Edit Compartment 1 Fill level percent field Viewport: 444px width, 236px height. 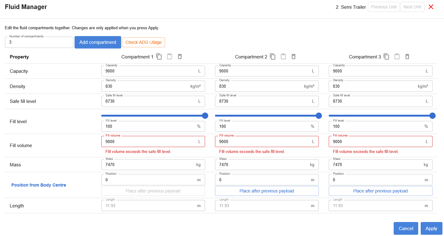[x=153, y=126]
